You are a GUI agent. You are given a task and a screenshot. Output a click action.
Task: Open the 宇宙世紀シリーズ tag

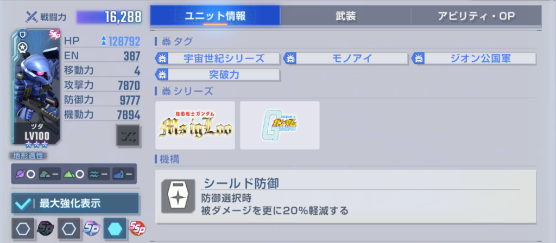click(x=217, y=59)
